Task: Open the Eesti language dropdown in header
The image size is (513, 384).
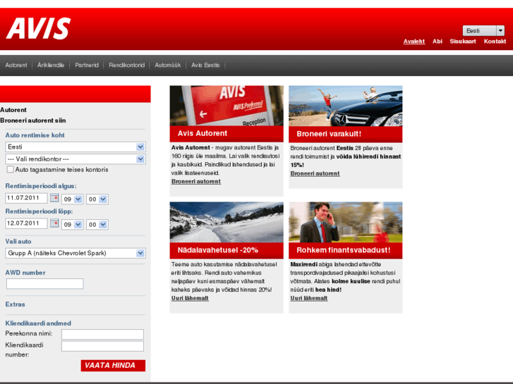Action: (483, 30)
